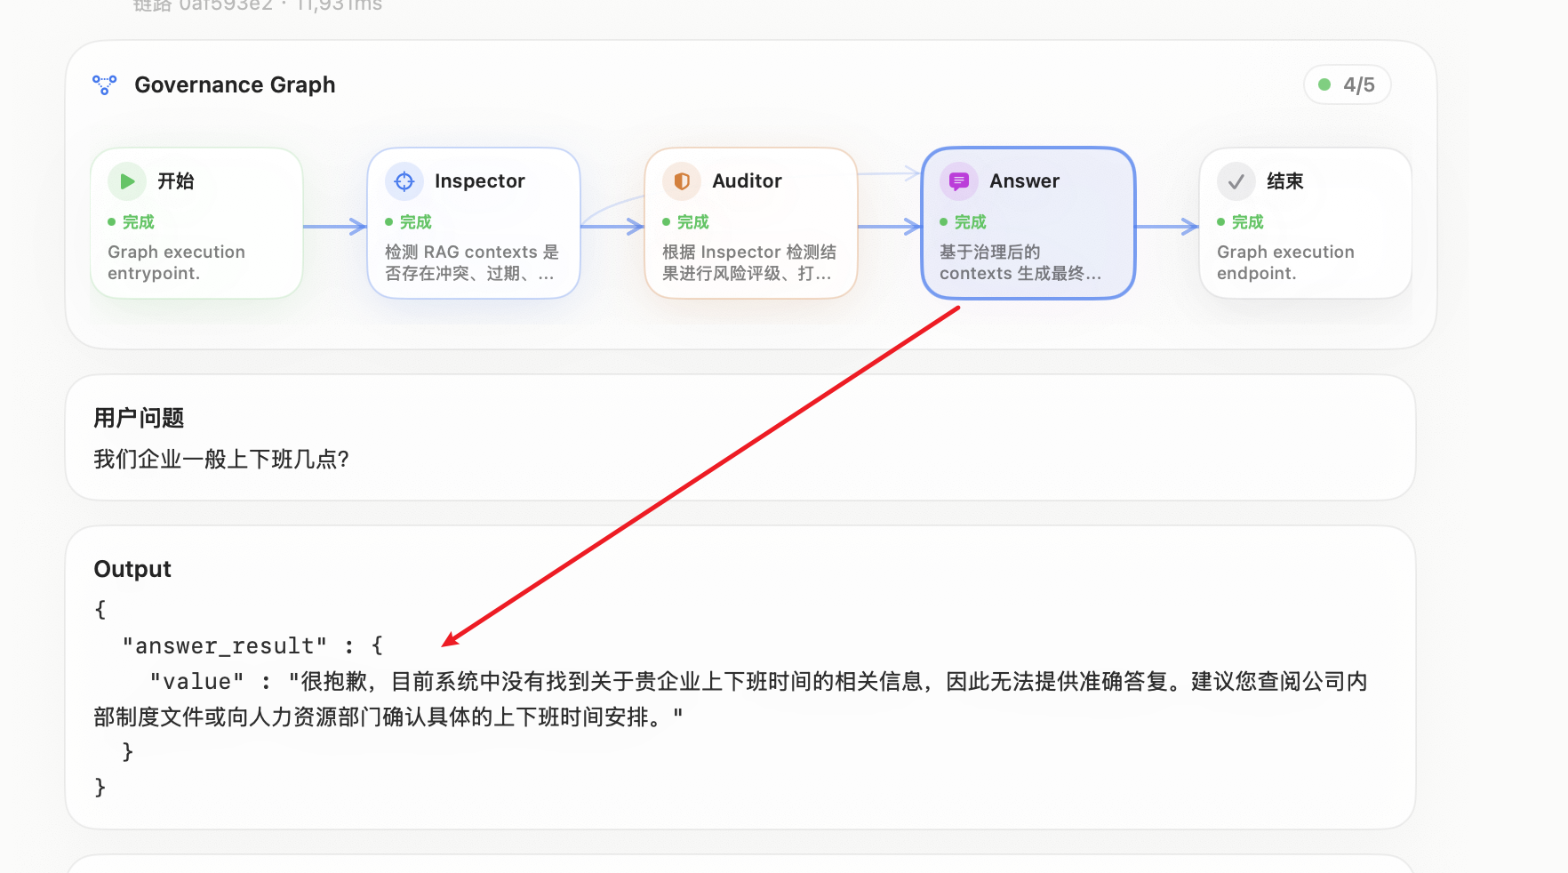Click the 用户问题 heading
This screenshot has height=873, width=1568.
click(139, 418)
